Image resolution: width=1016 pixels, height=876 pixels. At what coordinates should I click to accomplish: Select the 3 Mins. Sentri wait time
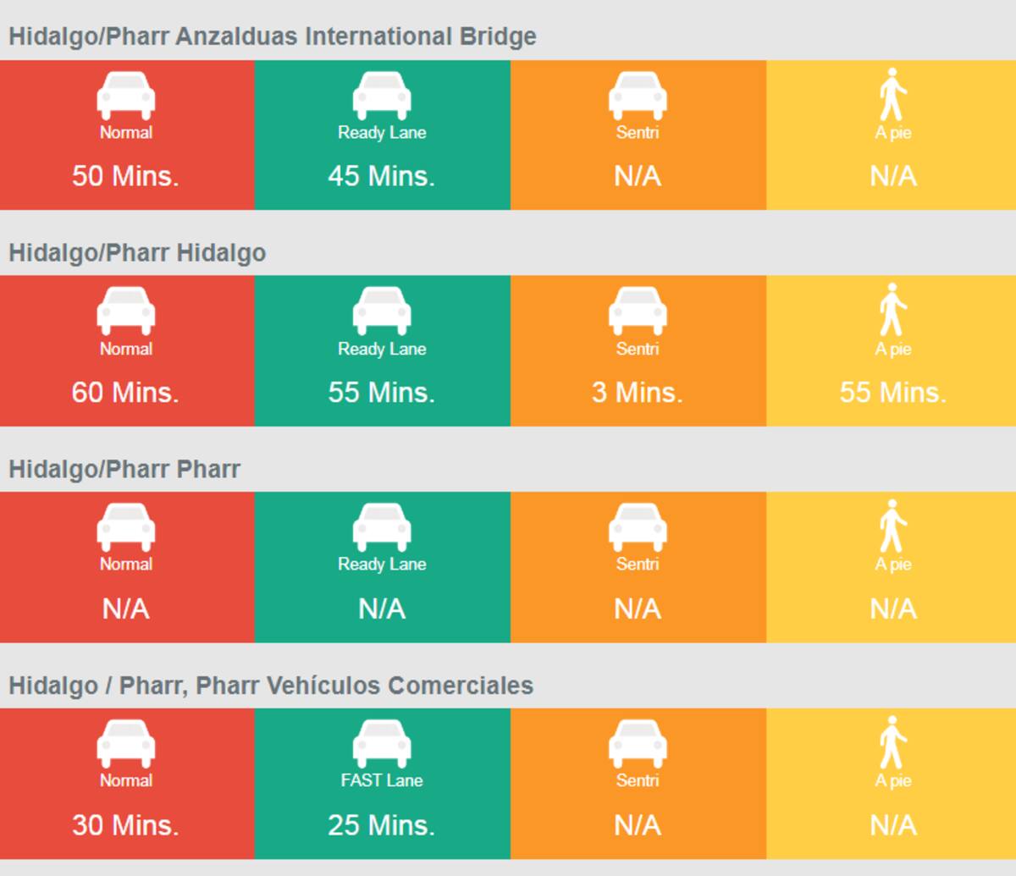638,393
